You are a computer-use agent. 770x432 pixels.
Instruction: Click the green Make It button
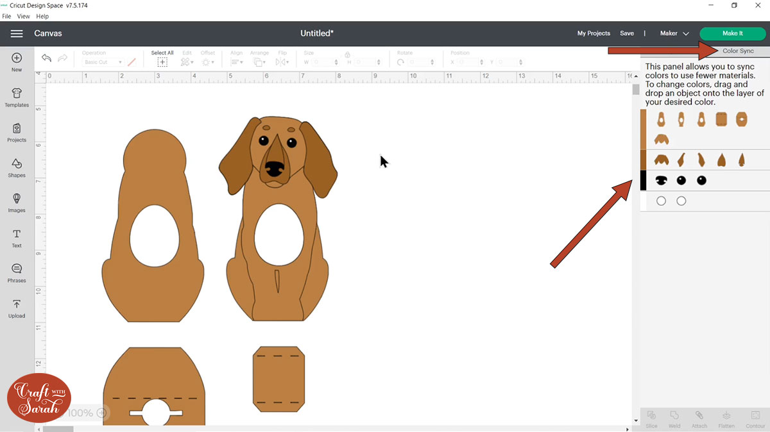732,33
